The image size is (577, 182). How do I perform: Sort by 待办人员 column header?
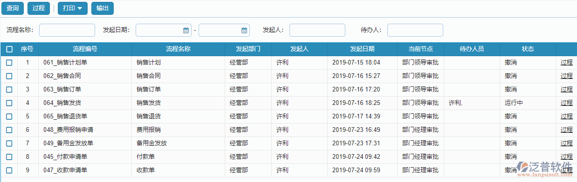[472, 49]
